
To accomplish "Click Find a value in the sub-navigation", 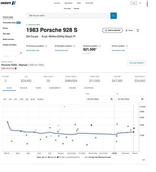I will point(67,8).
